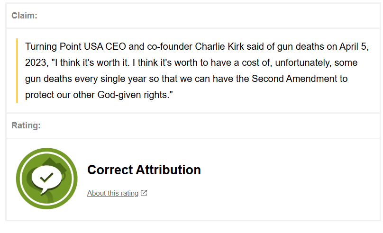Click the white speech bubble in the badge
The height and width of the screenshot is (233, 383).
[46, 179]
